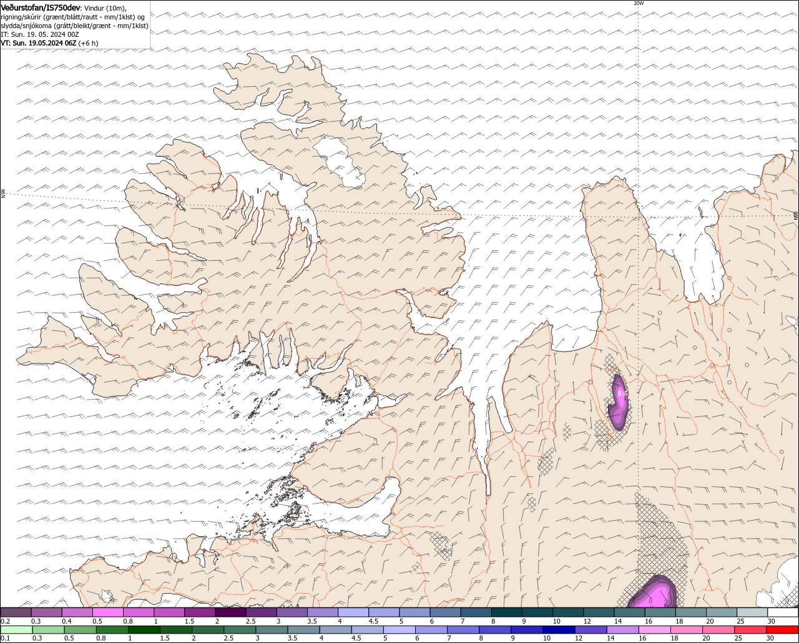The height and width of the screenshot is (643, 799).
Task: Click the large pink precipitation blob at the map bottom
Action: click(x=653, y=593)
